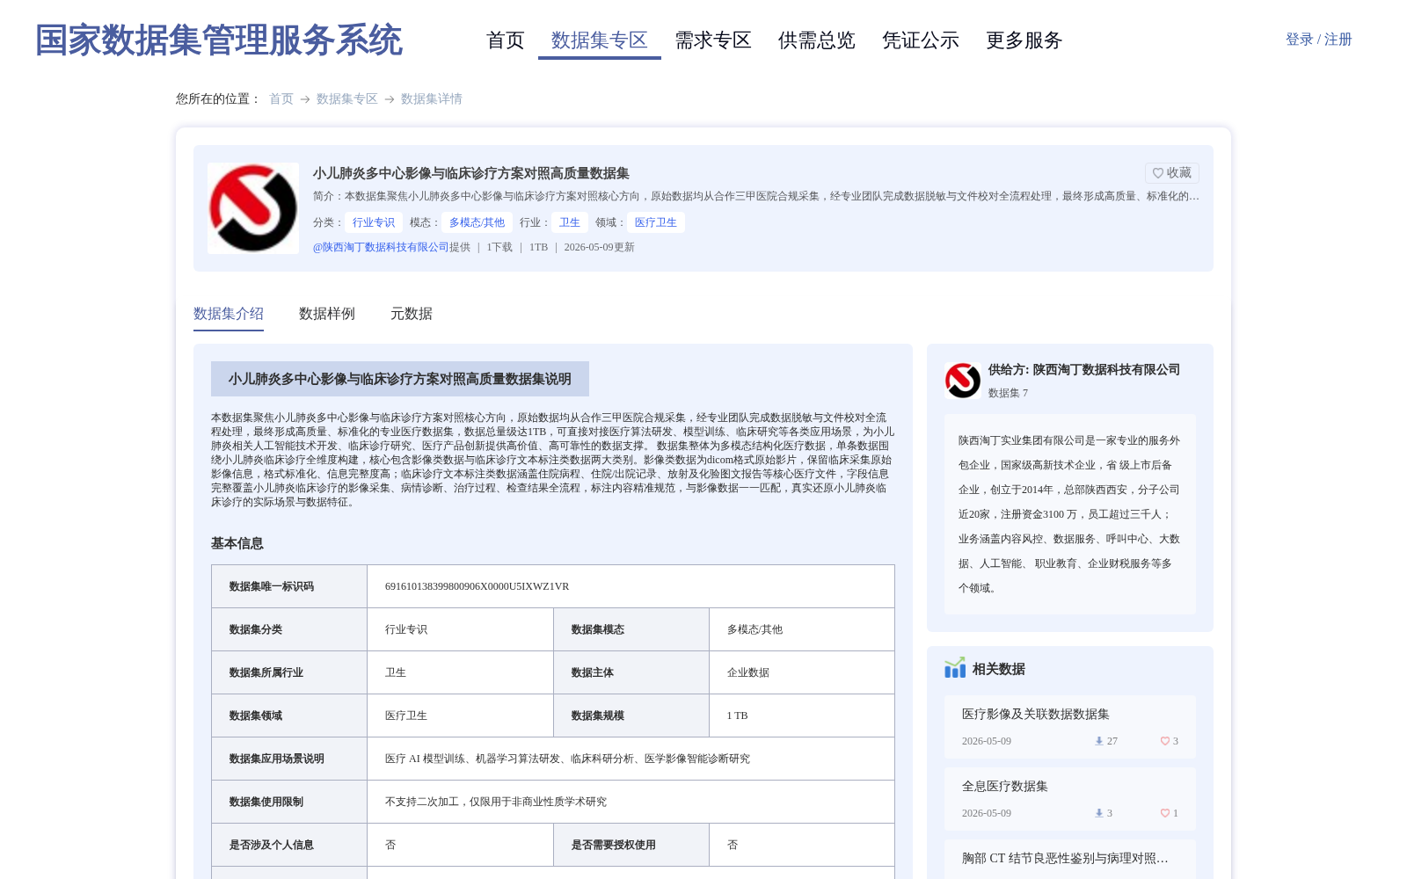This screenshot has width=1407, height=879.
Task: Click 数据集详情 in the breadcrumb
Action: (x=432, y=99)
